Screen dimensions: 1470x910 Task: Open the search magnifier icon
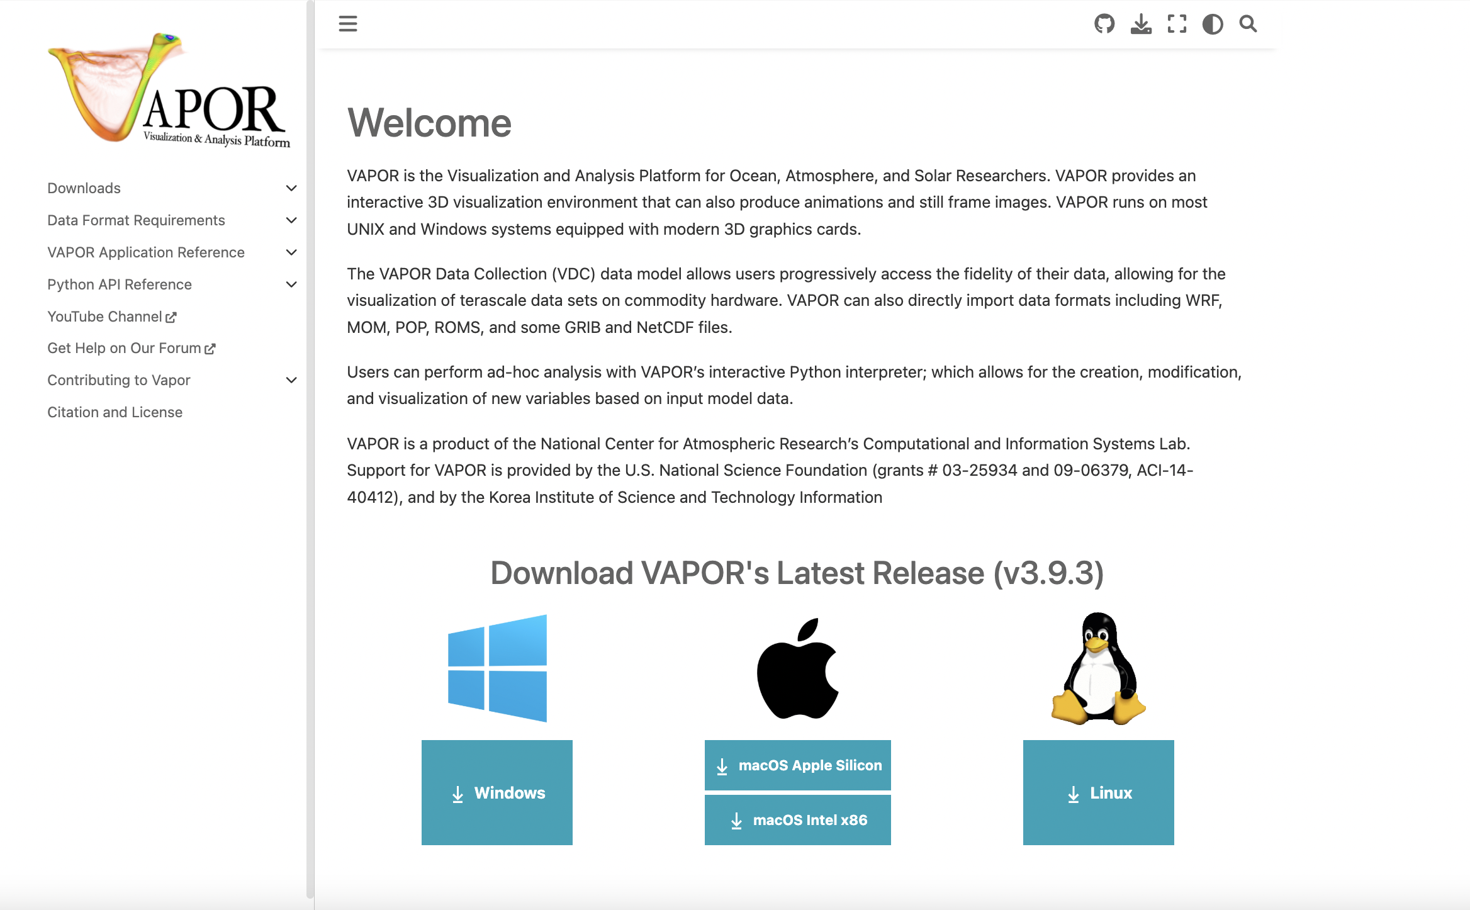(x=1248, y=24)
